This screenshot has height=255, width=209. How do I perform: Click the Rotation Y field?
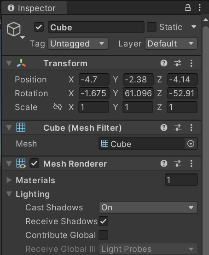[x=138, y=93]
